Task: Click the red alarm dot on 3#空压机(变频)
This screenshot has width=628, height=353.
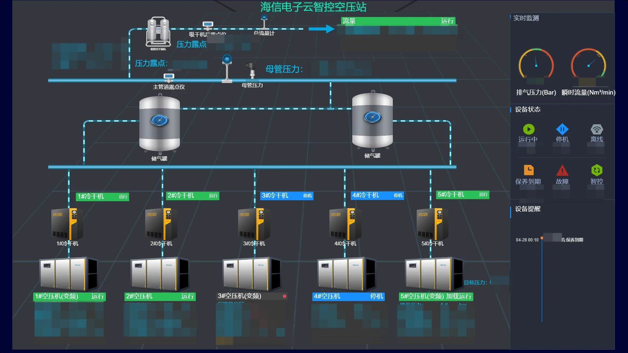Action: click(x=285, y=296)
